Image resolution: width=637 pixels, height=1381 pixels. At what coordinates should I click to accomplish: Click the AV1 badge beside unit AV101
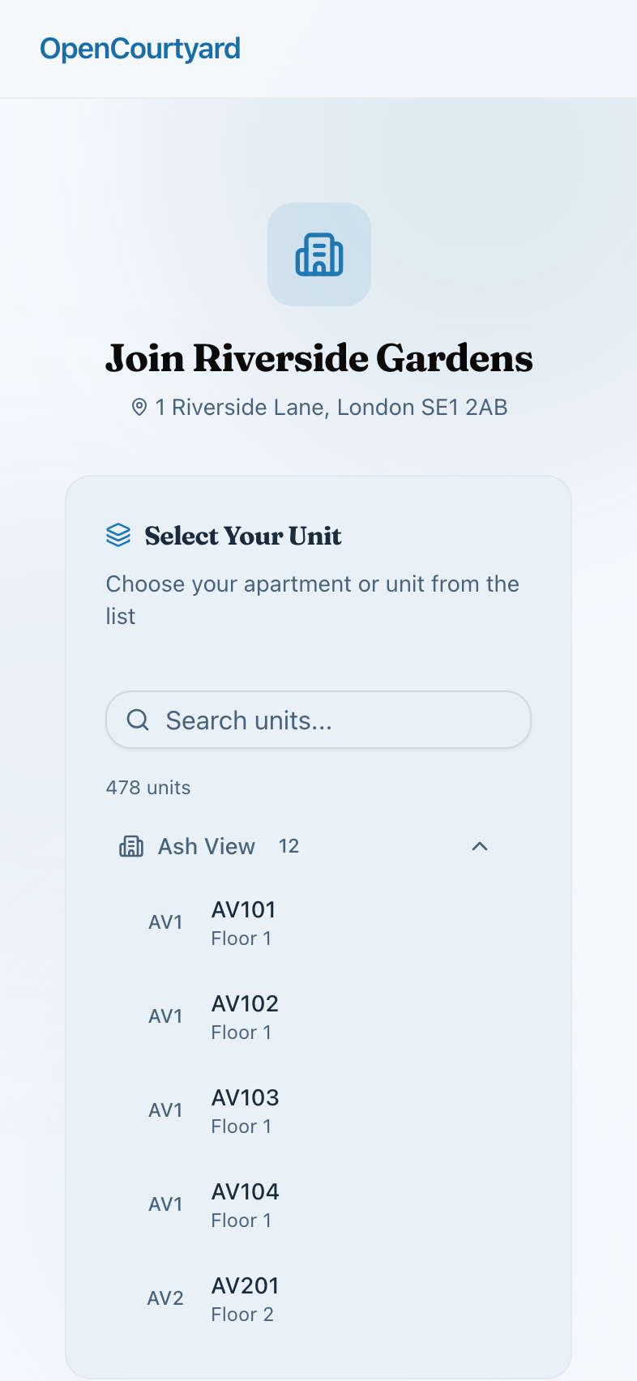tap(165, 921)
